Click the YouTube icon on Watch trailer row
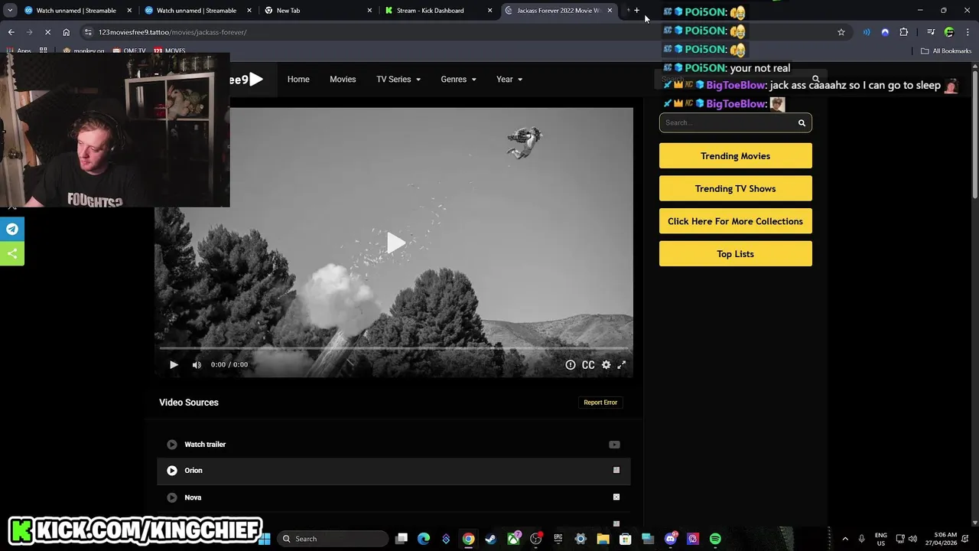Viewport: 979px width, 551px height. tap(614, 445)
